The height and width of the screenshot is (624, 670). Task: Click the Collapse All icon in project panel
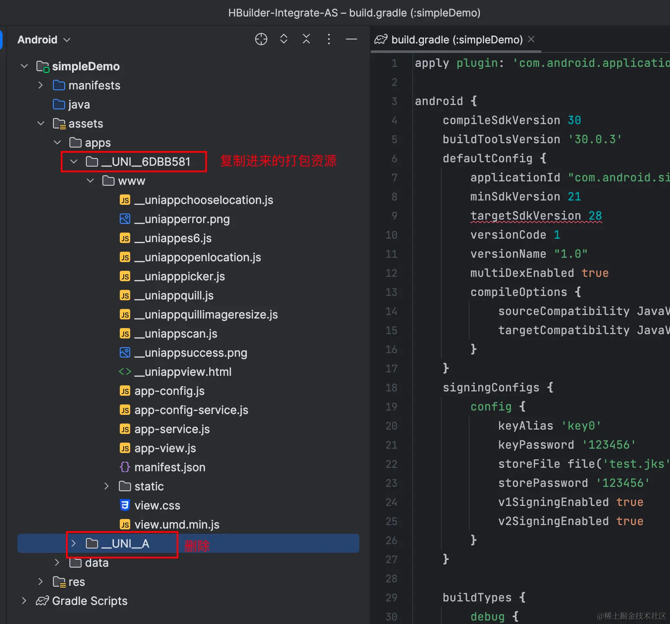306,39
